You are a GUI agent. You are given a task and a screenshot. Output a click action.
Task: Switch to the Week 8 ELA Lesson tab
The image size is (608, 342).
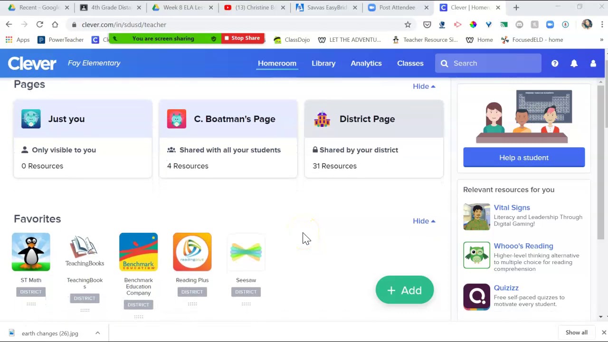pos(183,8)
